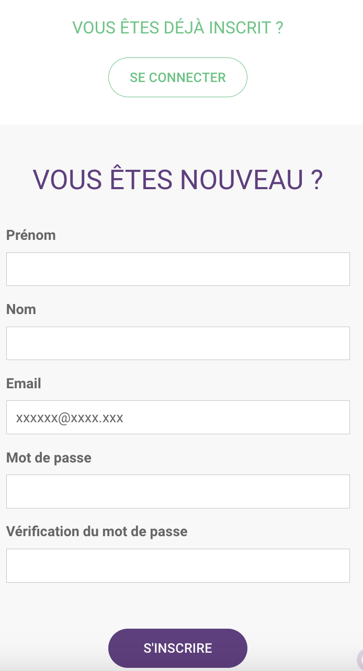Click the Nom label text
Screen dimensions: 363x671
21,309
